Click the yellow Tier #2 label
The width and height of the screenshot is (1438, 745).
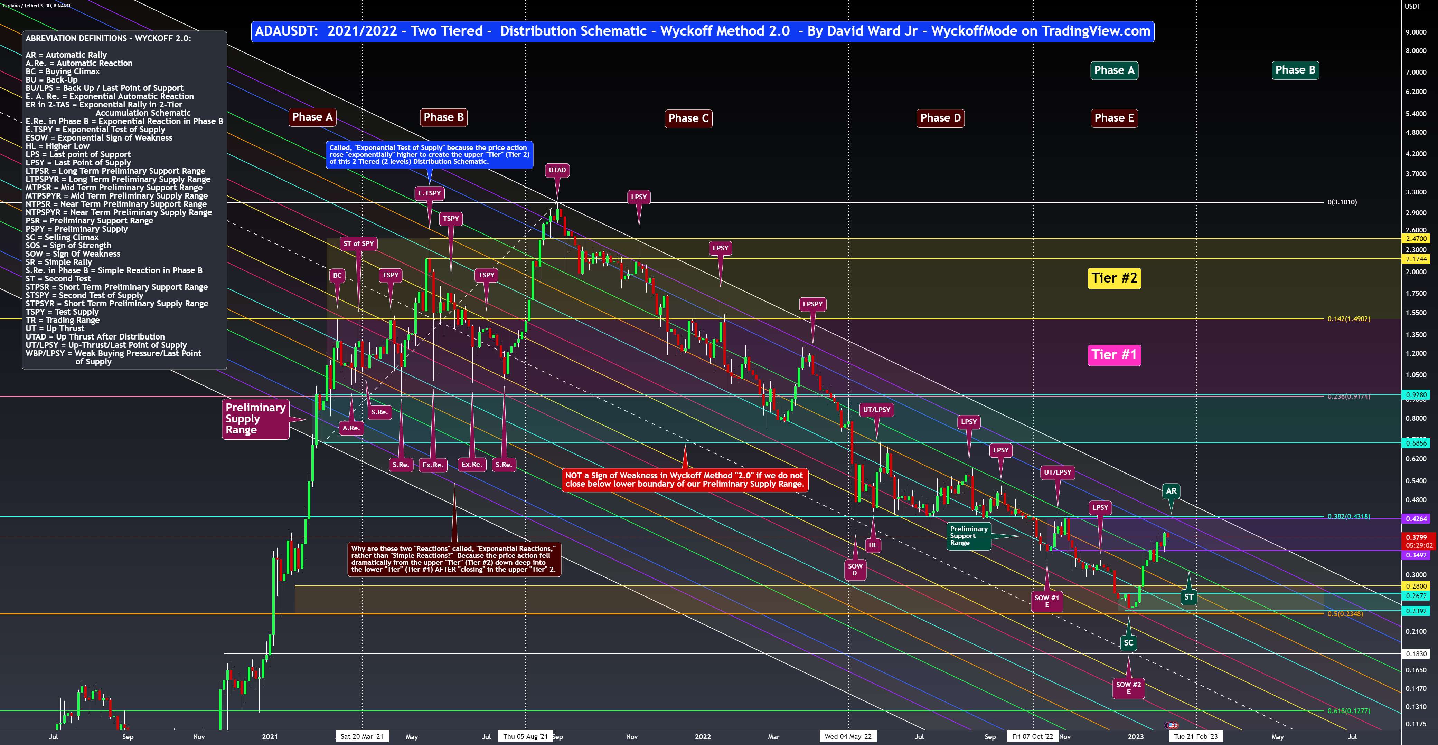(1114, 278)
